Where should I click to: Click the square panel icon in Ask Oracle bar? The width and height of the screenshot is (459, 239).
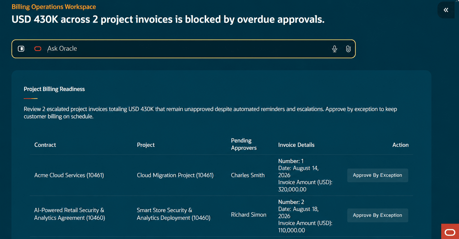[21, 49]
